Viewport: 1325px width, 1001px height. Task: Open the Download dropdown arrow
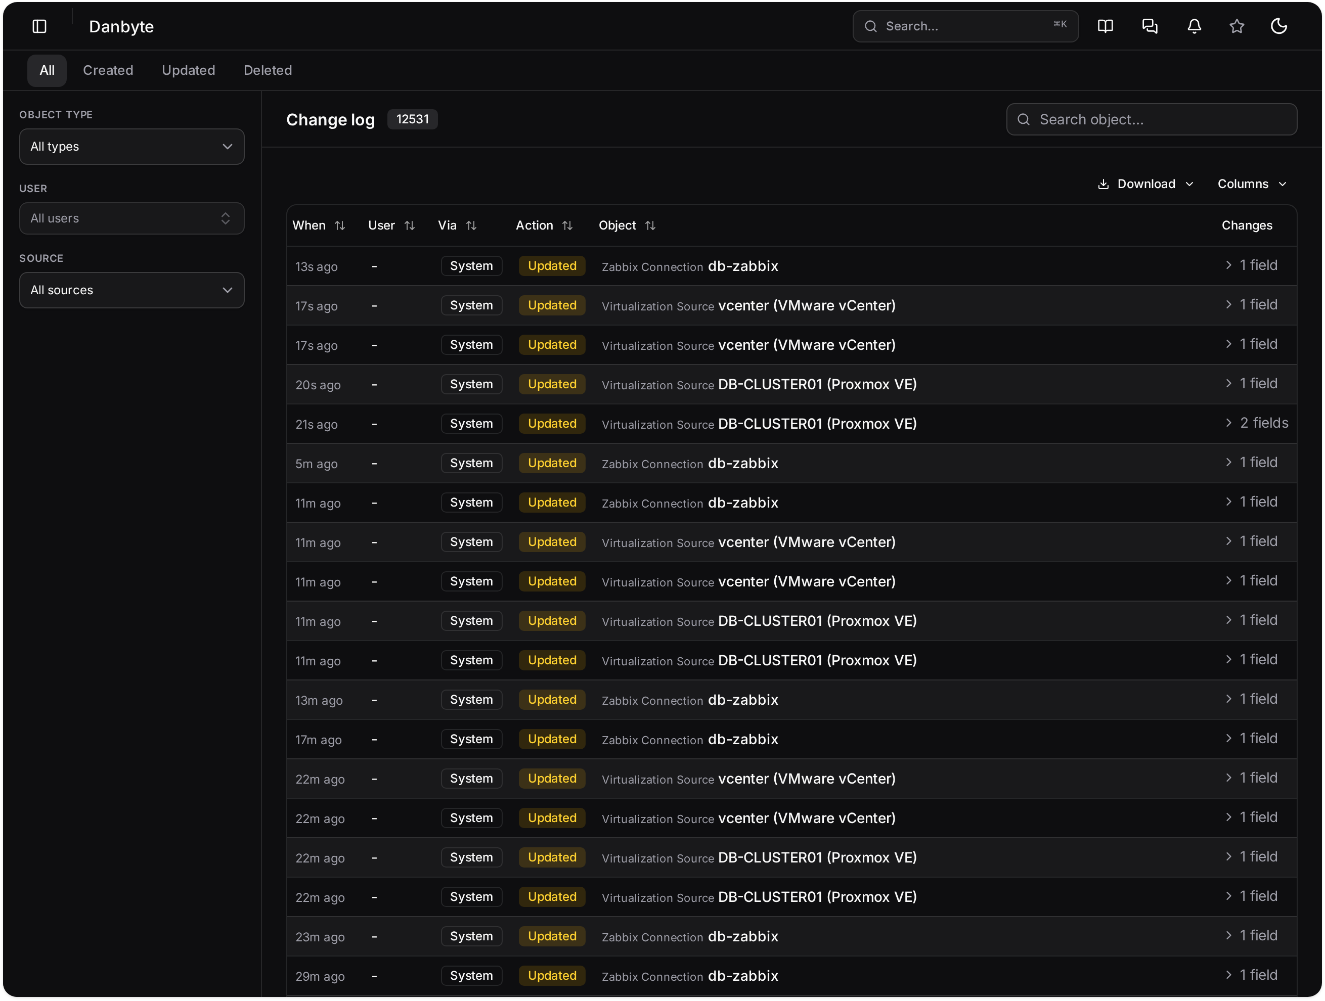pos(1189,184)
